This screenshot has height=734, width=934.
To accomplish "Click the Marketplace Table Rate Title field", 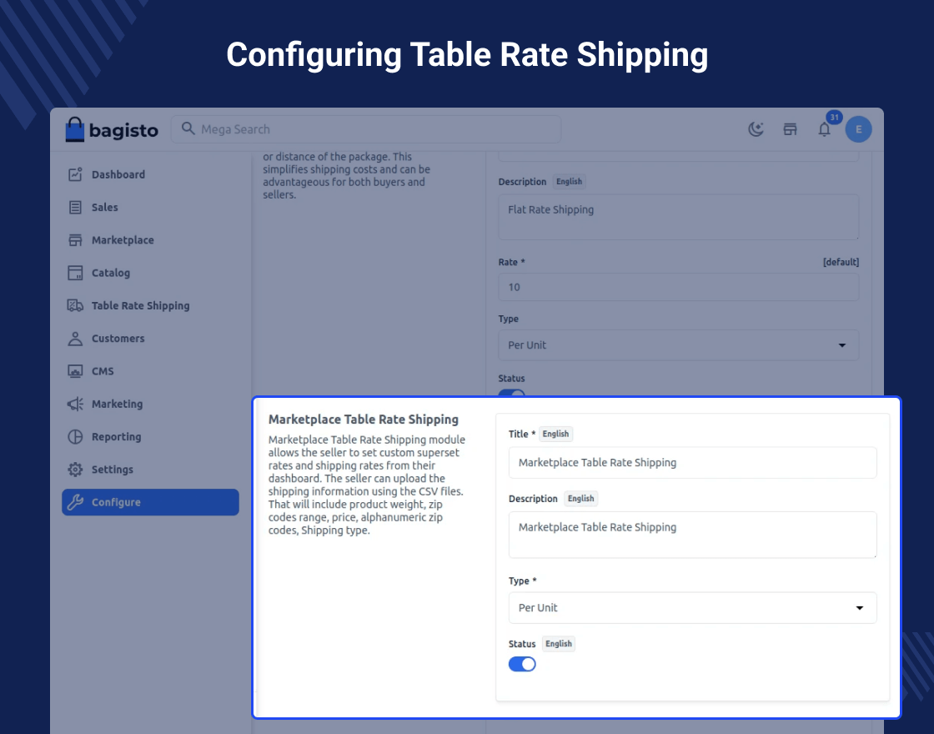I will 692,463.
